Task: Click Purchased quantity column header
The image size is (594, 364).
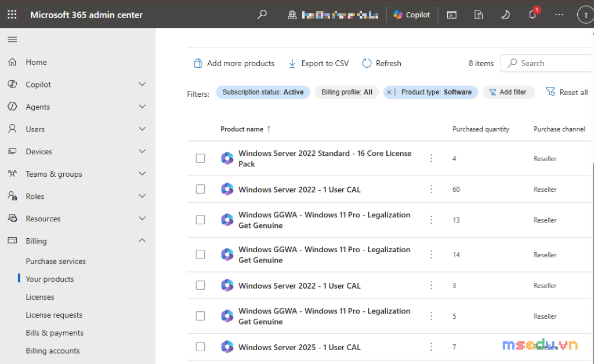Action: [481, 129]
